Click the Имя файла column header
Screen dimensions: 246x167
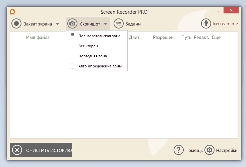click(x=38, y=37)
